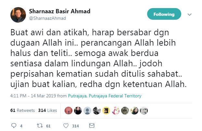Like the tweet with heart icon
This screenshot has width=202, height=131.
click(x=66, y=126)
